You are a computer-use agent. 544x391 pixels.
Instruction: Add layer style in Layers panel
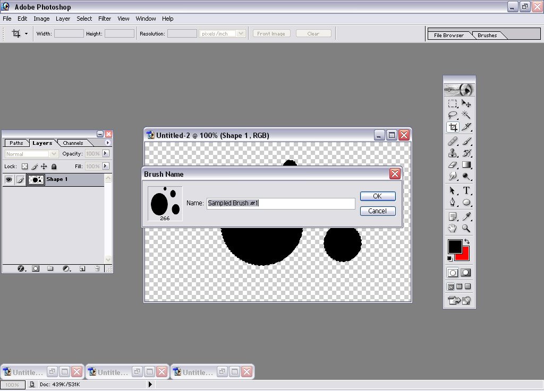[x=21, y=268]
